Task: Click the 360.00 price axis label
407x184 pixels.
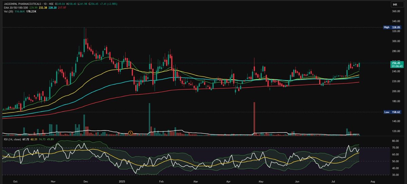Action: click(396, 12)
